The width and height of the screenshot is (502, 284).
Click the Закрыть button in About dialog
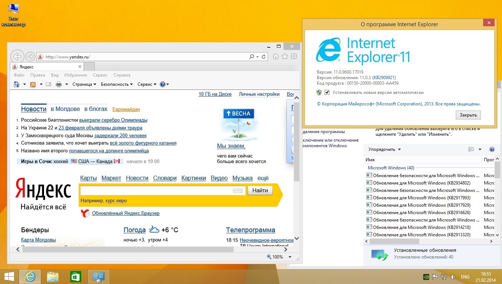coord(468,115)
